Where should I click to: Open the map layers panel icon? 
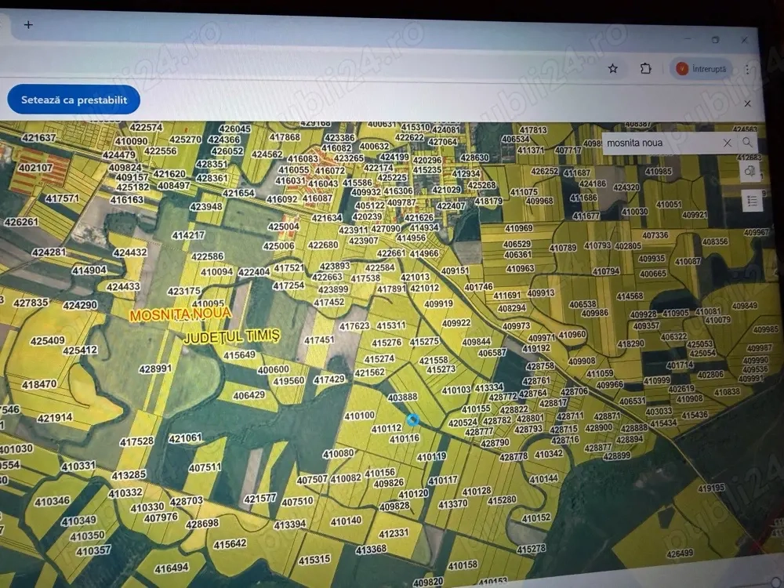pos(750,172)
